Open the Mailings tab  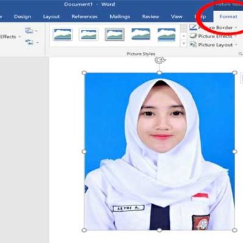point(120,17)
